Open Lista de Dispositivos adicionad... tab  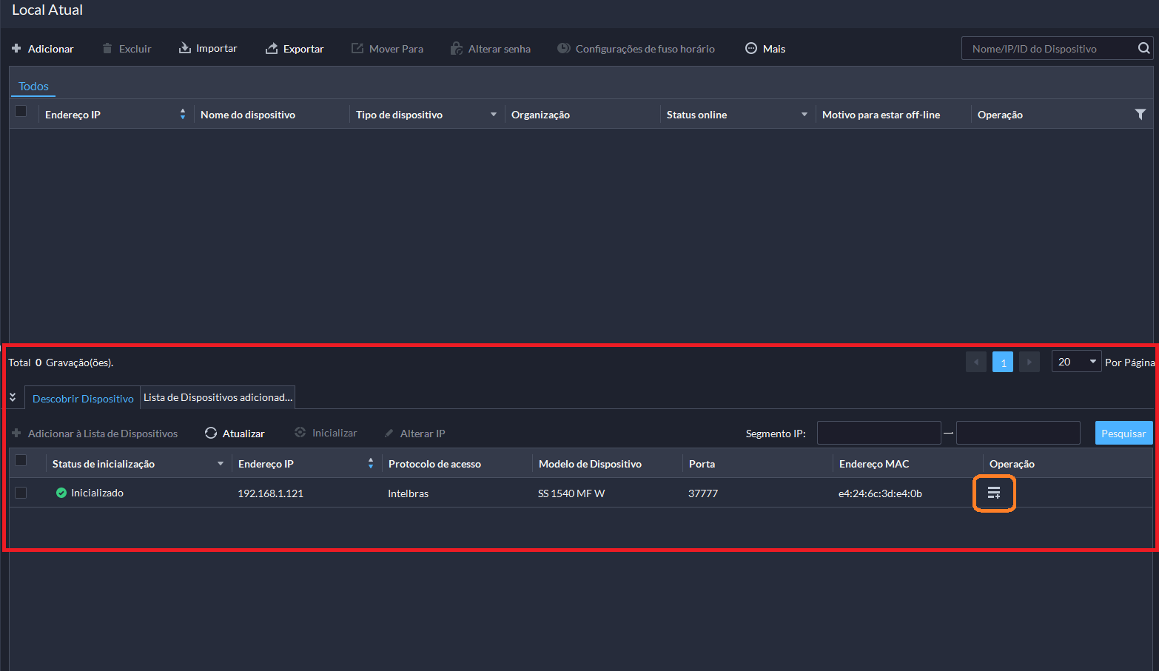tap(218, 397)
